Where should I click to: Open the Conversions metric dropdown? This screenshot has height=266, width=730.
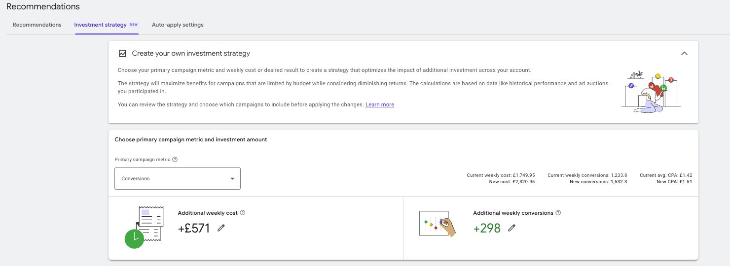pos(177,178)
